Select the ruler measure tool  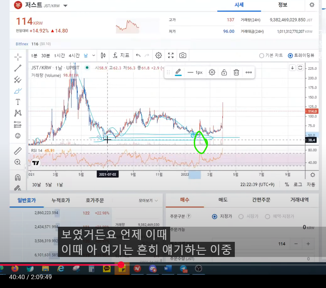(18, 151)
